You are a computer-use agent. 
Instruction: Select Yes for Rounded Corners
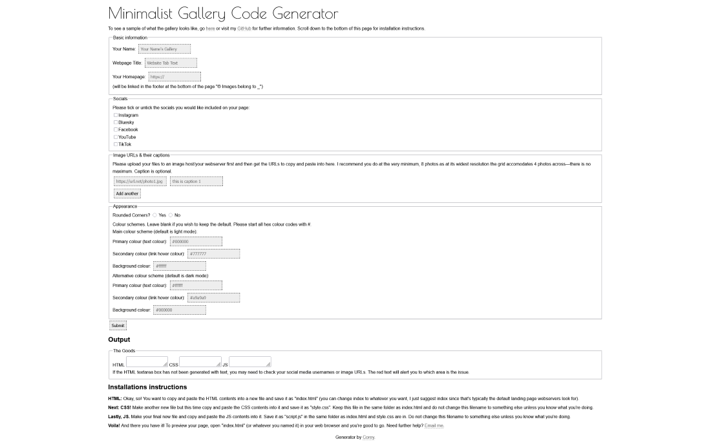155,215
